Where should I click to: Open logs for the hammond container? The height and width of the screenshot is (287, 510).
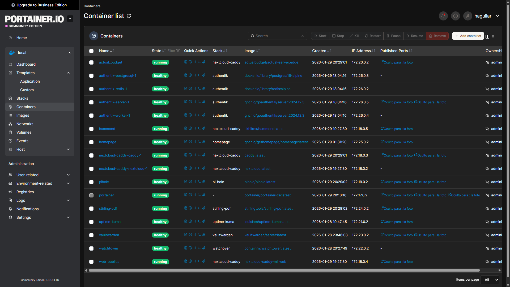[186, 128]
